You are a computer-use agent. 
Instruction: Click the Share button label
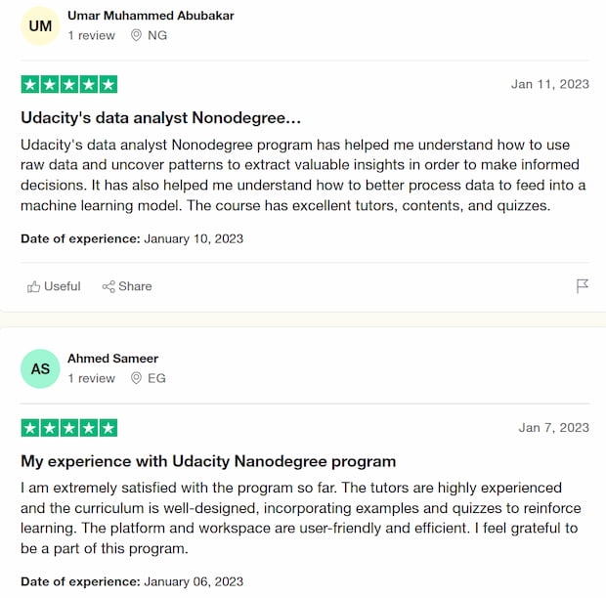point(135,286)
